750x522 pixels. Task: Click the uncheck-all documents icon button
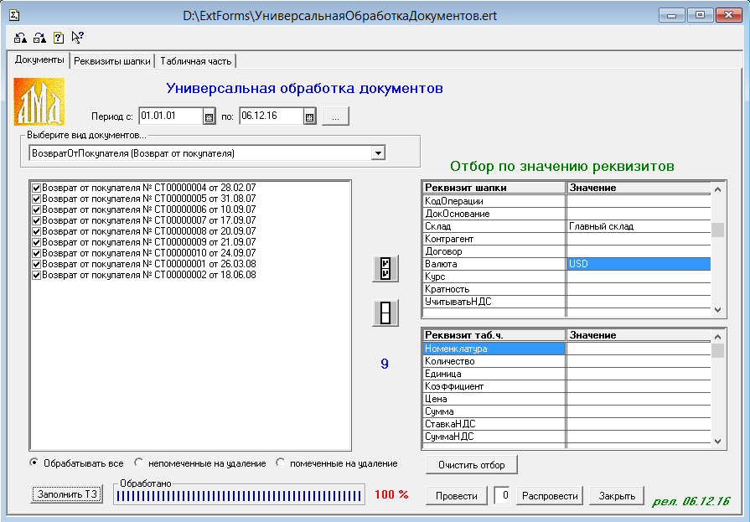[x=385, y=313]
